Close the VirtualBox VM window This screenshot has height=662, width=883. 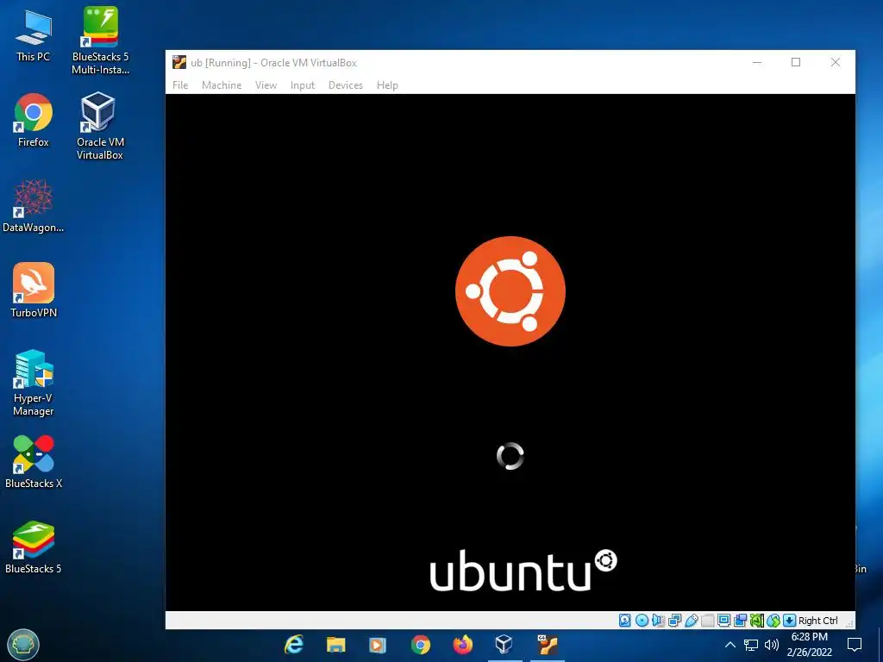(x=835, y=62)
